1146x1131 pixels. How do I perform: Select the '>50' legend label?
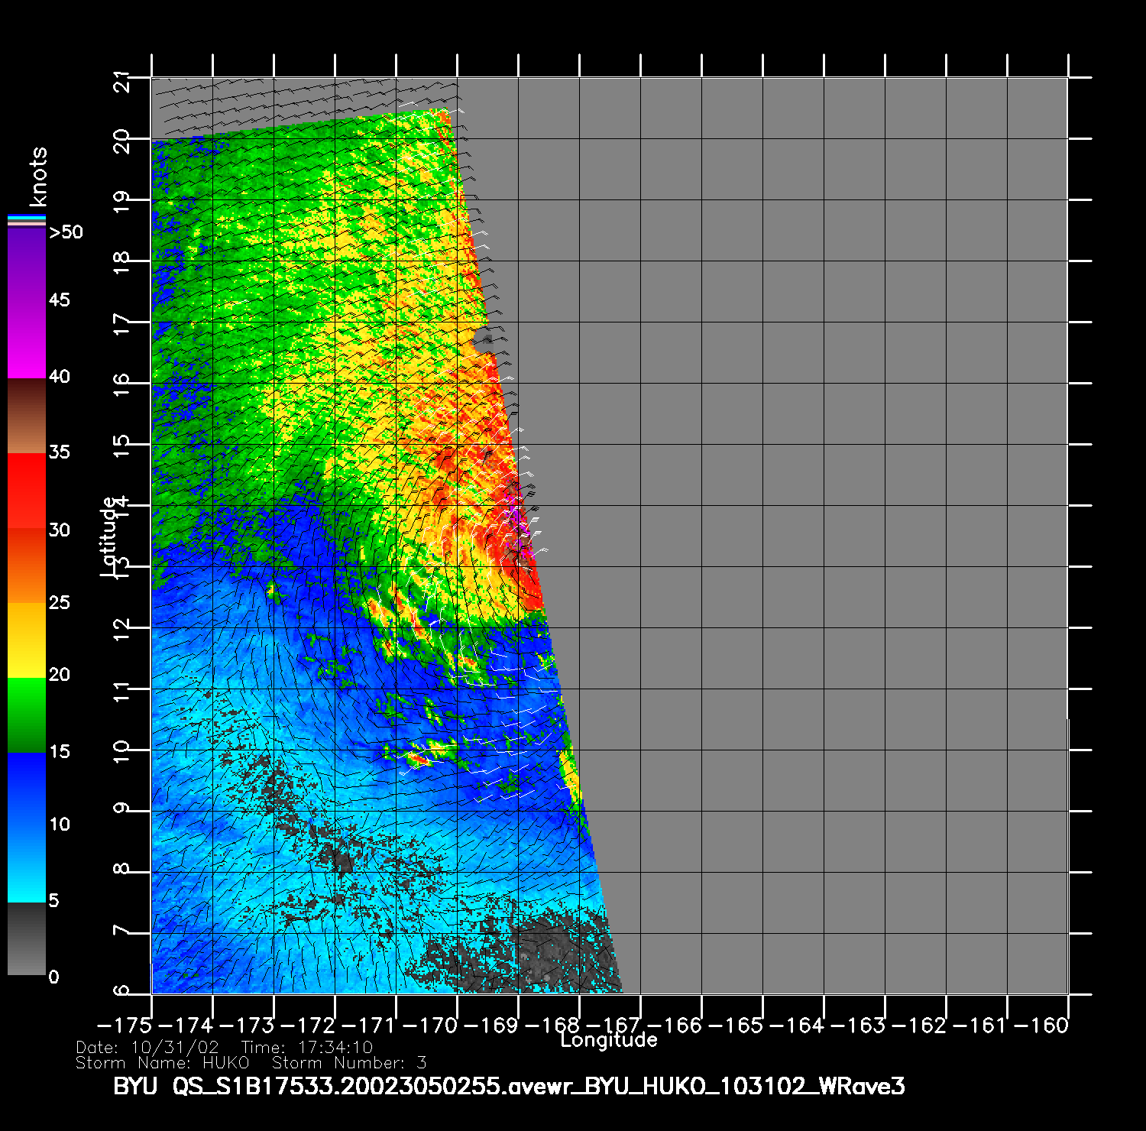[66, 232]
